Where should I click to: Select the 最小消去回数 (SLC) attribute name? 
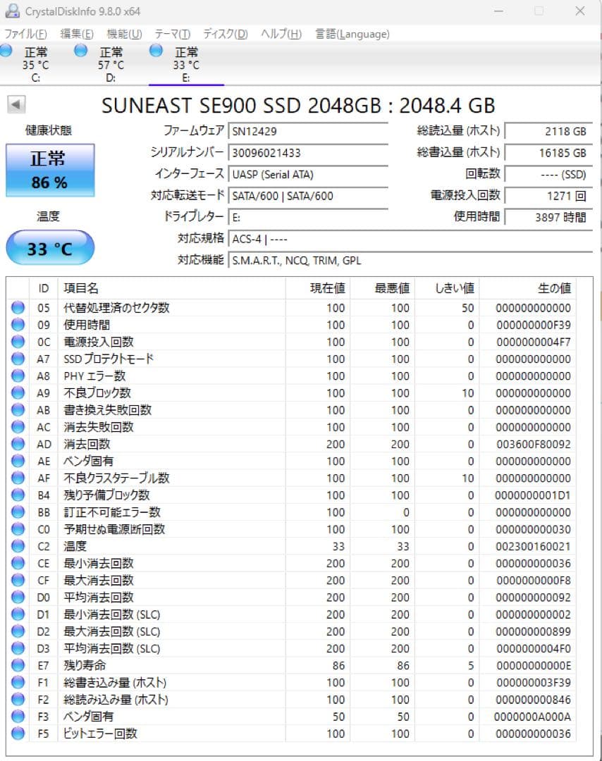point(112,614)
